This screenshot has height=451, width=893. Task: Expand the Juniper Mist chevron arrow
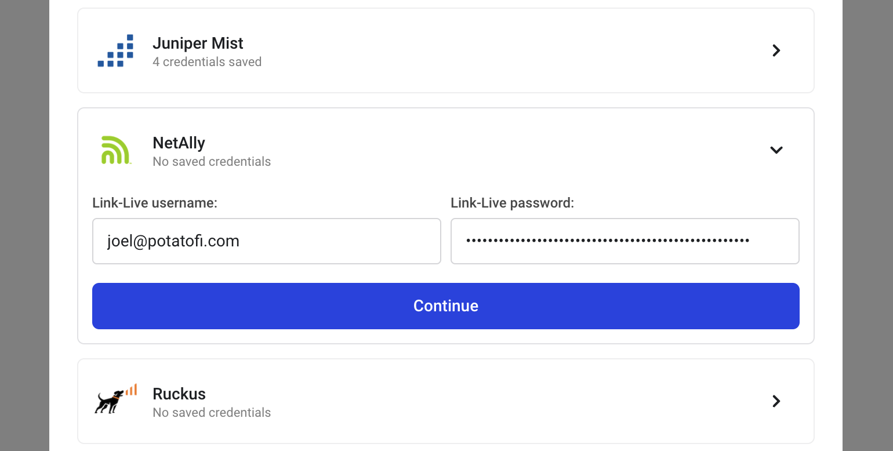pos(776,51)
